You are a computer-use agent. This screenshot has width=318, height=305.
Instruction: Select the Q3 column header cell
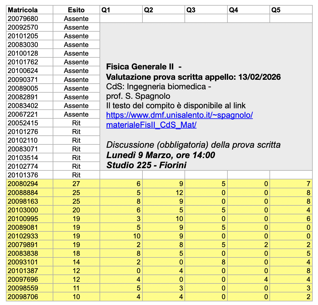point(206,10)
